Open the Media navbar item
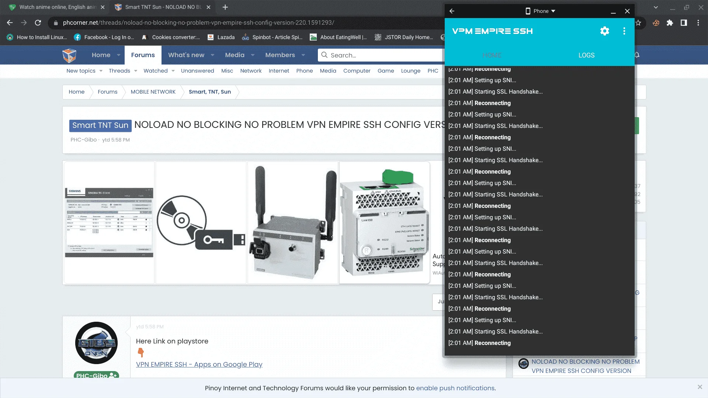 235,55
